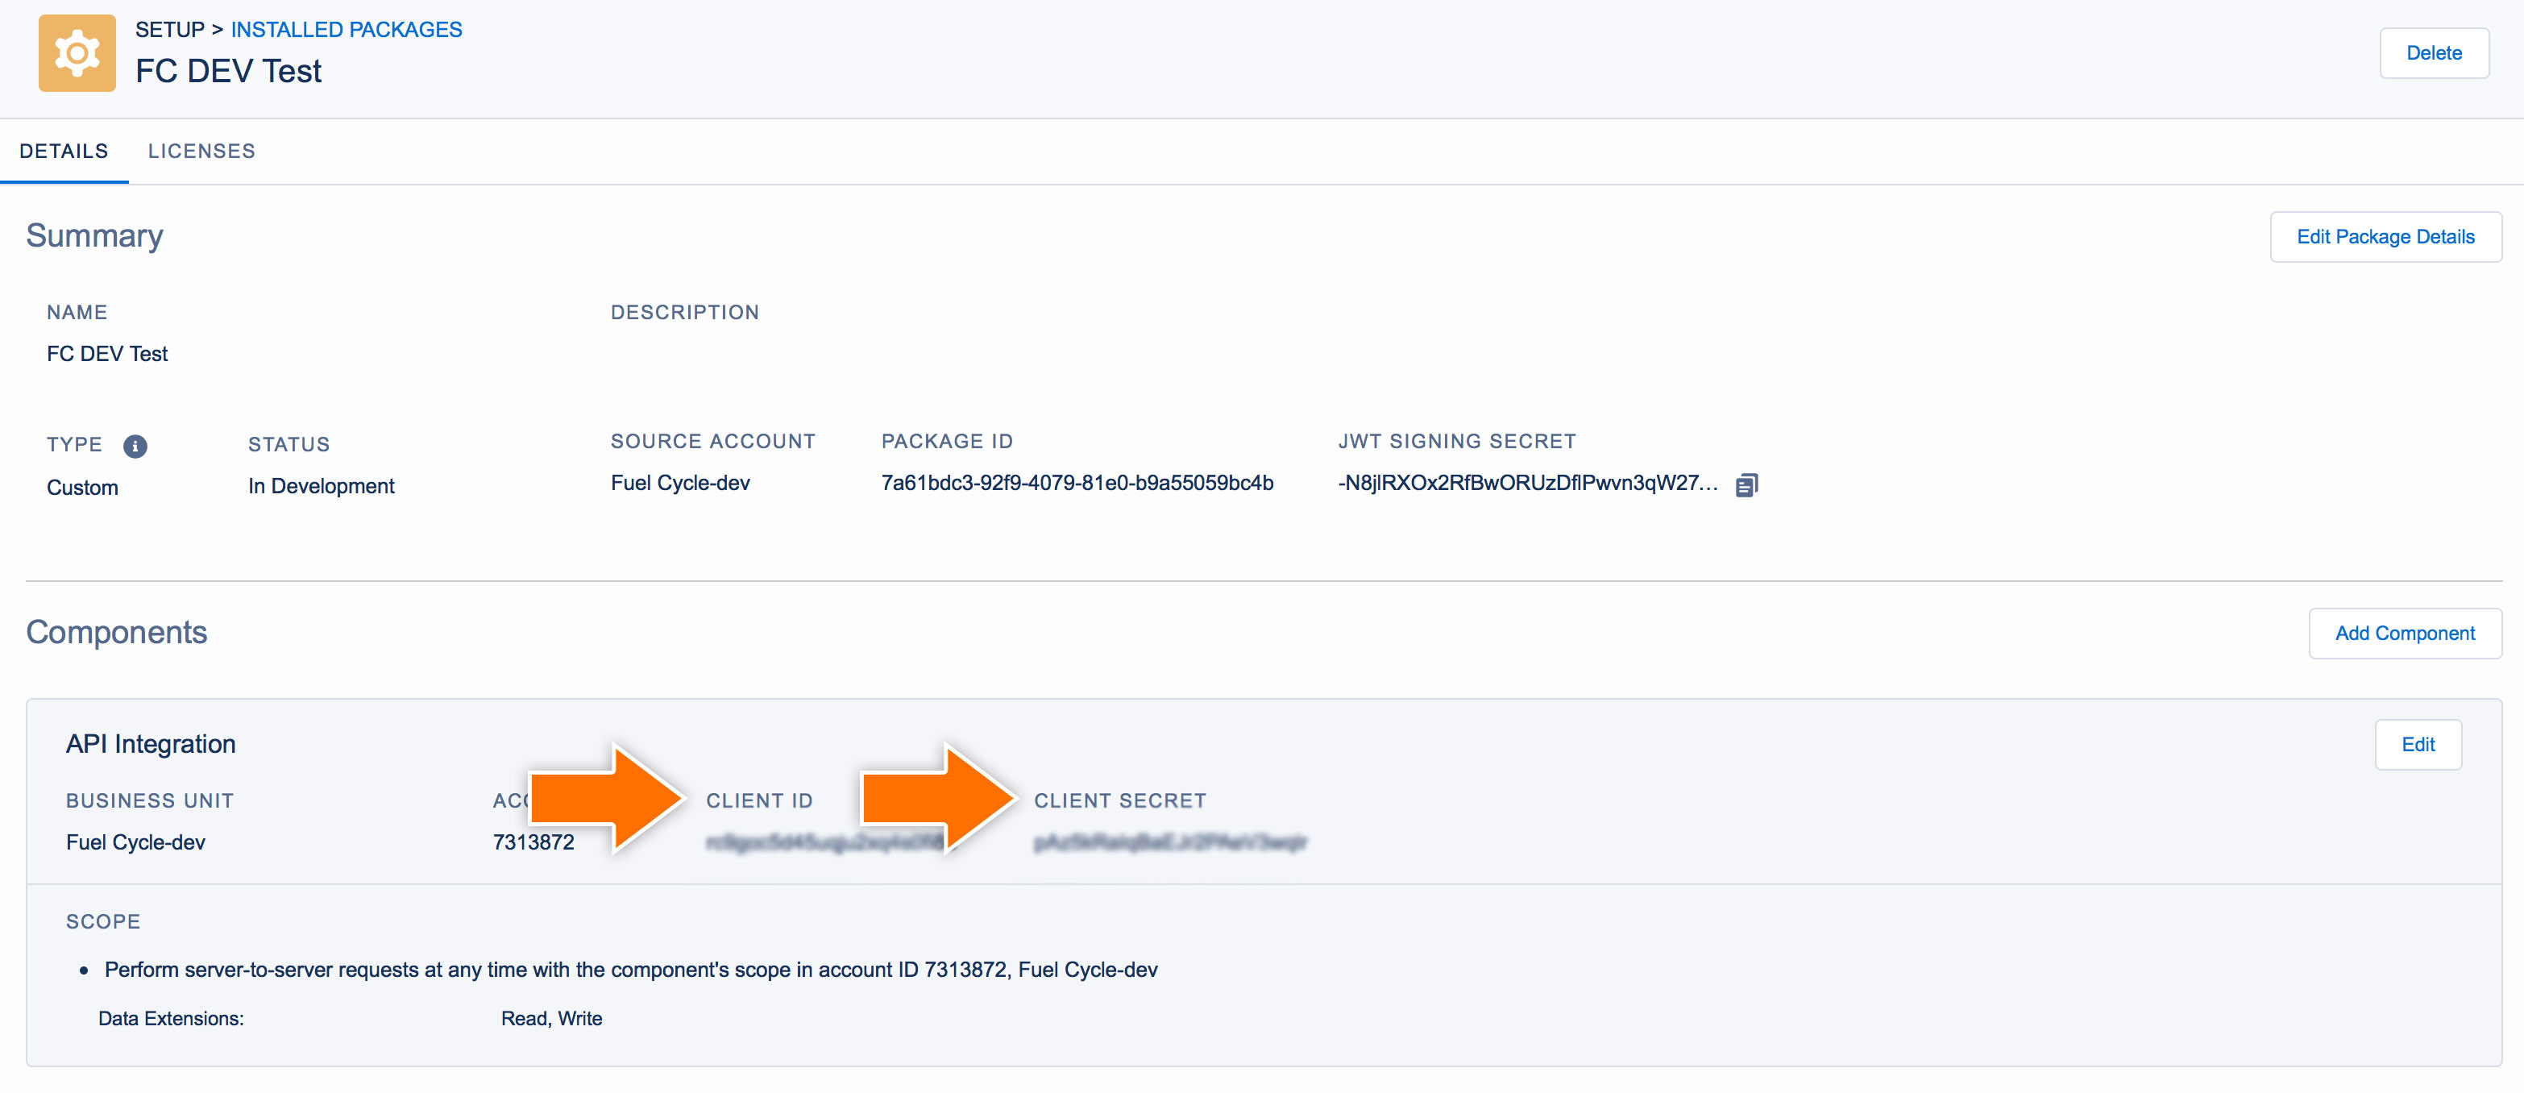Click the Business Unit value Fuel Cycle-dev

135,842
